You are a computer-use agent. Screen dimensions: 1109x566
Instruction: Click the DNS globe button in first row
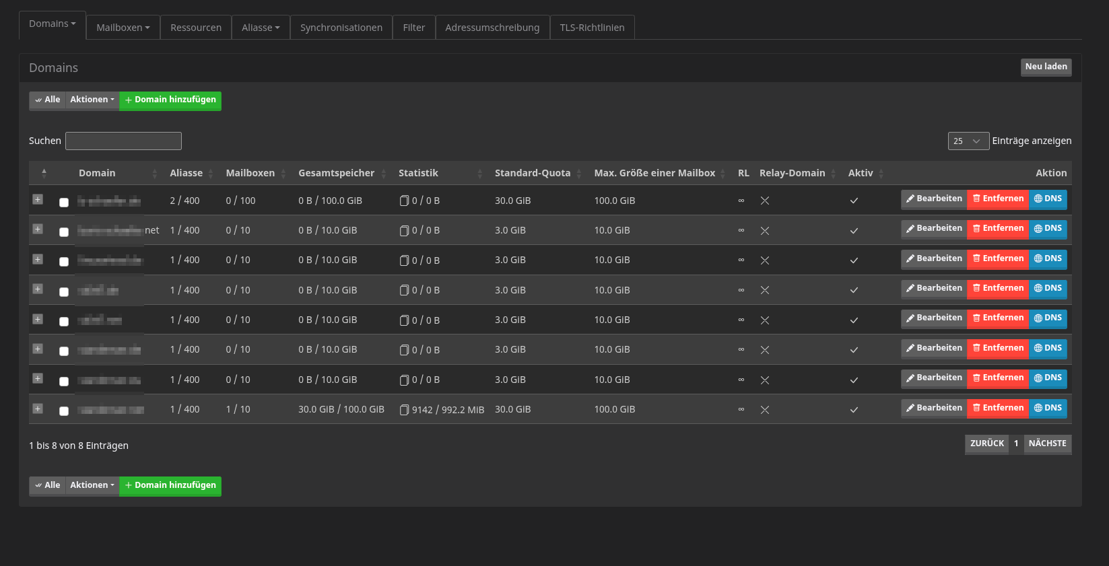pyautogui.click(x=1048, y=199)
